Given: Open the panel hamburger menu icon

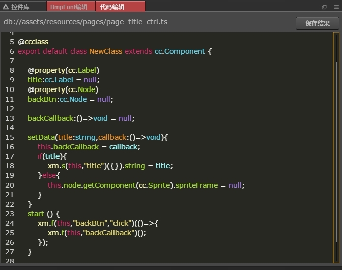Looking at the screenshot, I should click(336, 7).
